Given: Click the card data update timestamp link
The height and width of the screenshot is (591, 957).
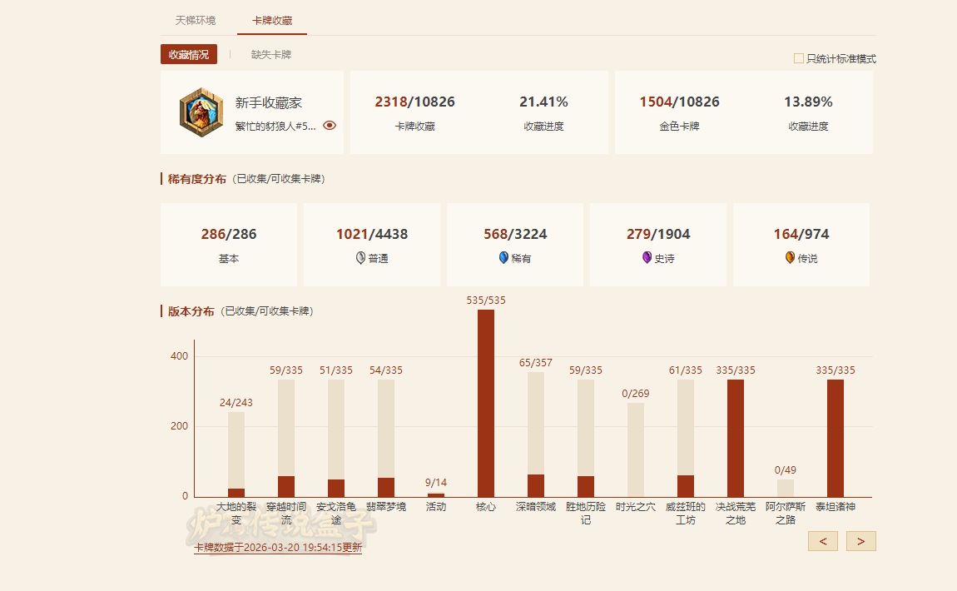Looking at the screenshot, I should (278, 548).
